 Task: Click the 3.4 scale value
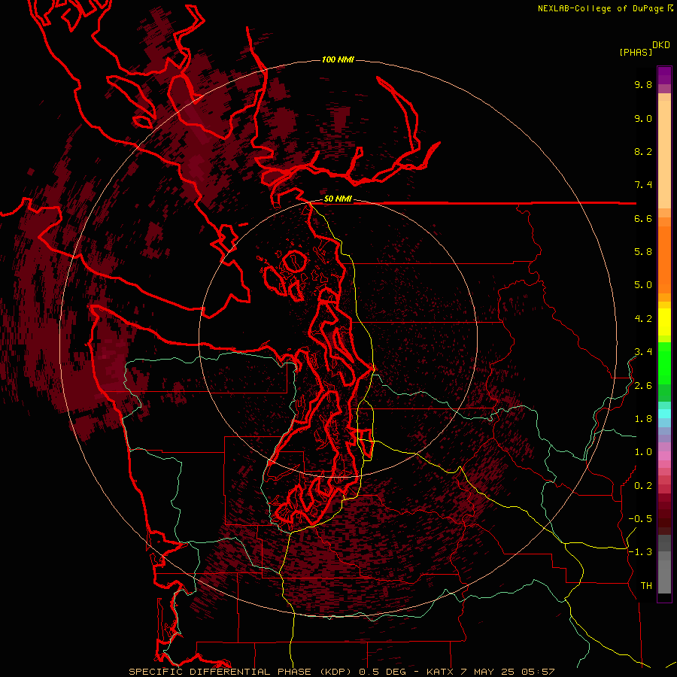tap(643, 352)
